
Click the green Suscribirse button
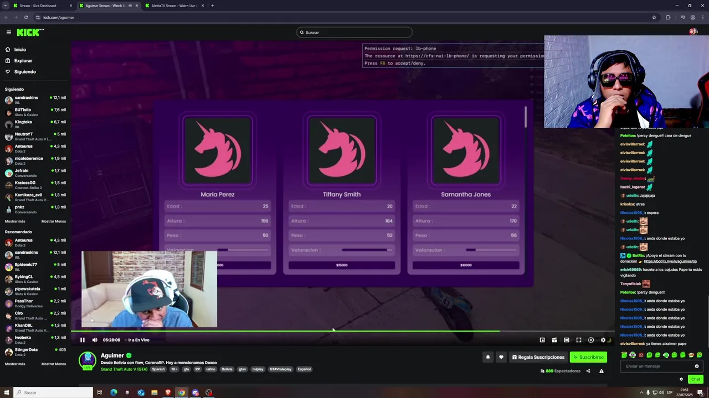pos(588,357)
